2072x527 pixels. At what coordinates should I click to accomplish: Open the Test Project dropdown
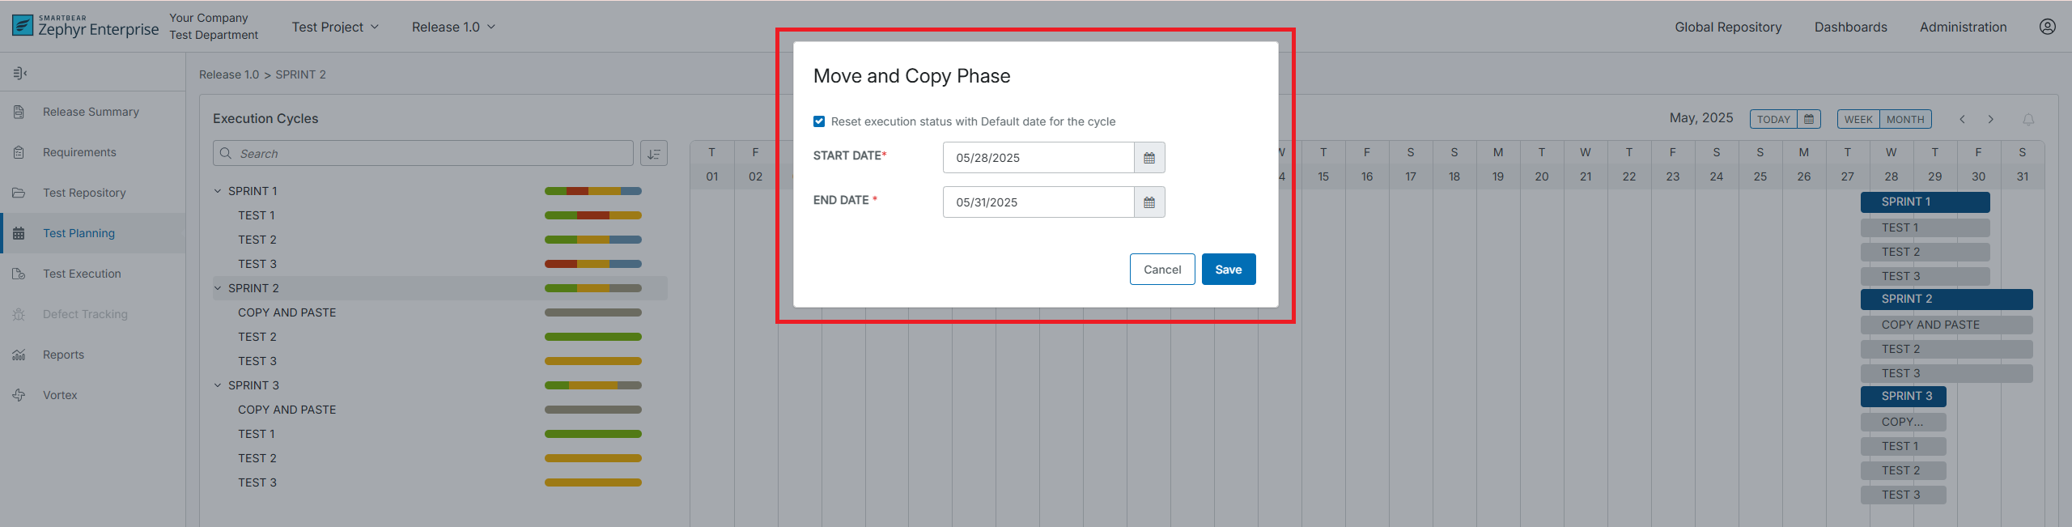pos(335,27)
